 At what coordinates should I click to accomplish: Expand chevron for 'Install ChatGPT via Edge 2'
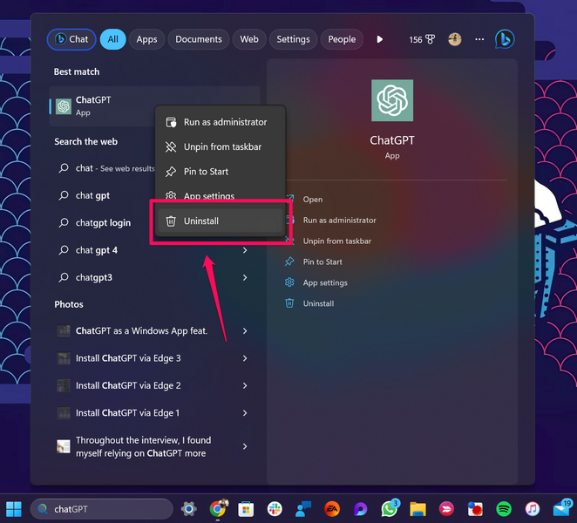[245, 385]
